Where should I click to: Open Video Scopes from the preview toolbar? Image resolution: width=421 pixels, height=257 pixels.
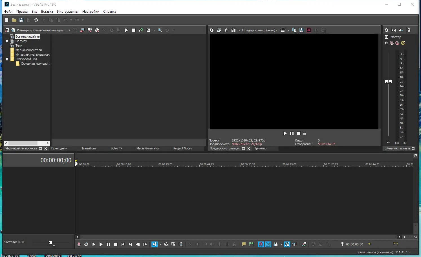(308, 30)
